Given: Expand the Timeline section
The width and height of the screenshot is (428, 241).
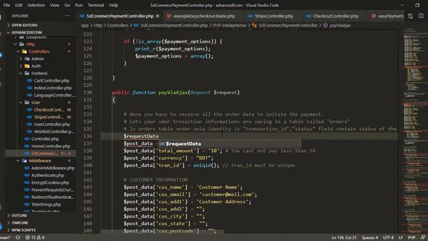Looking at the screenshot, I should click(19, 223).
